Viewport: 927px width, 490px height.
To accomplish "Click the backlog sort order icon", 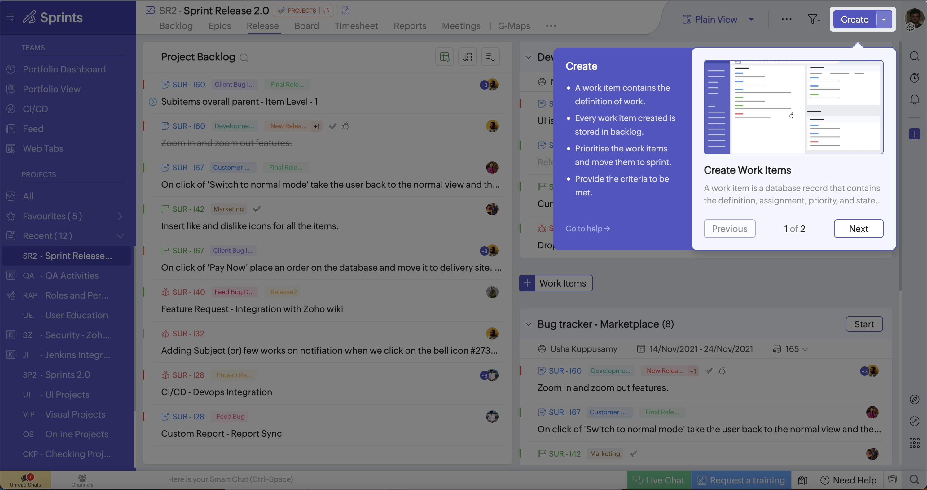I will [x=490, y=57].
